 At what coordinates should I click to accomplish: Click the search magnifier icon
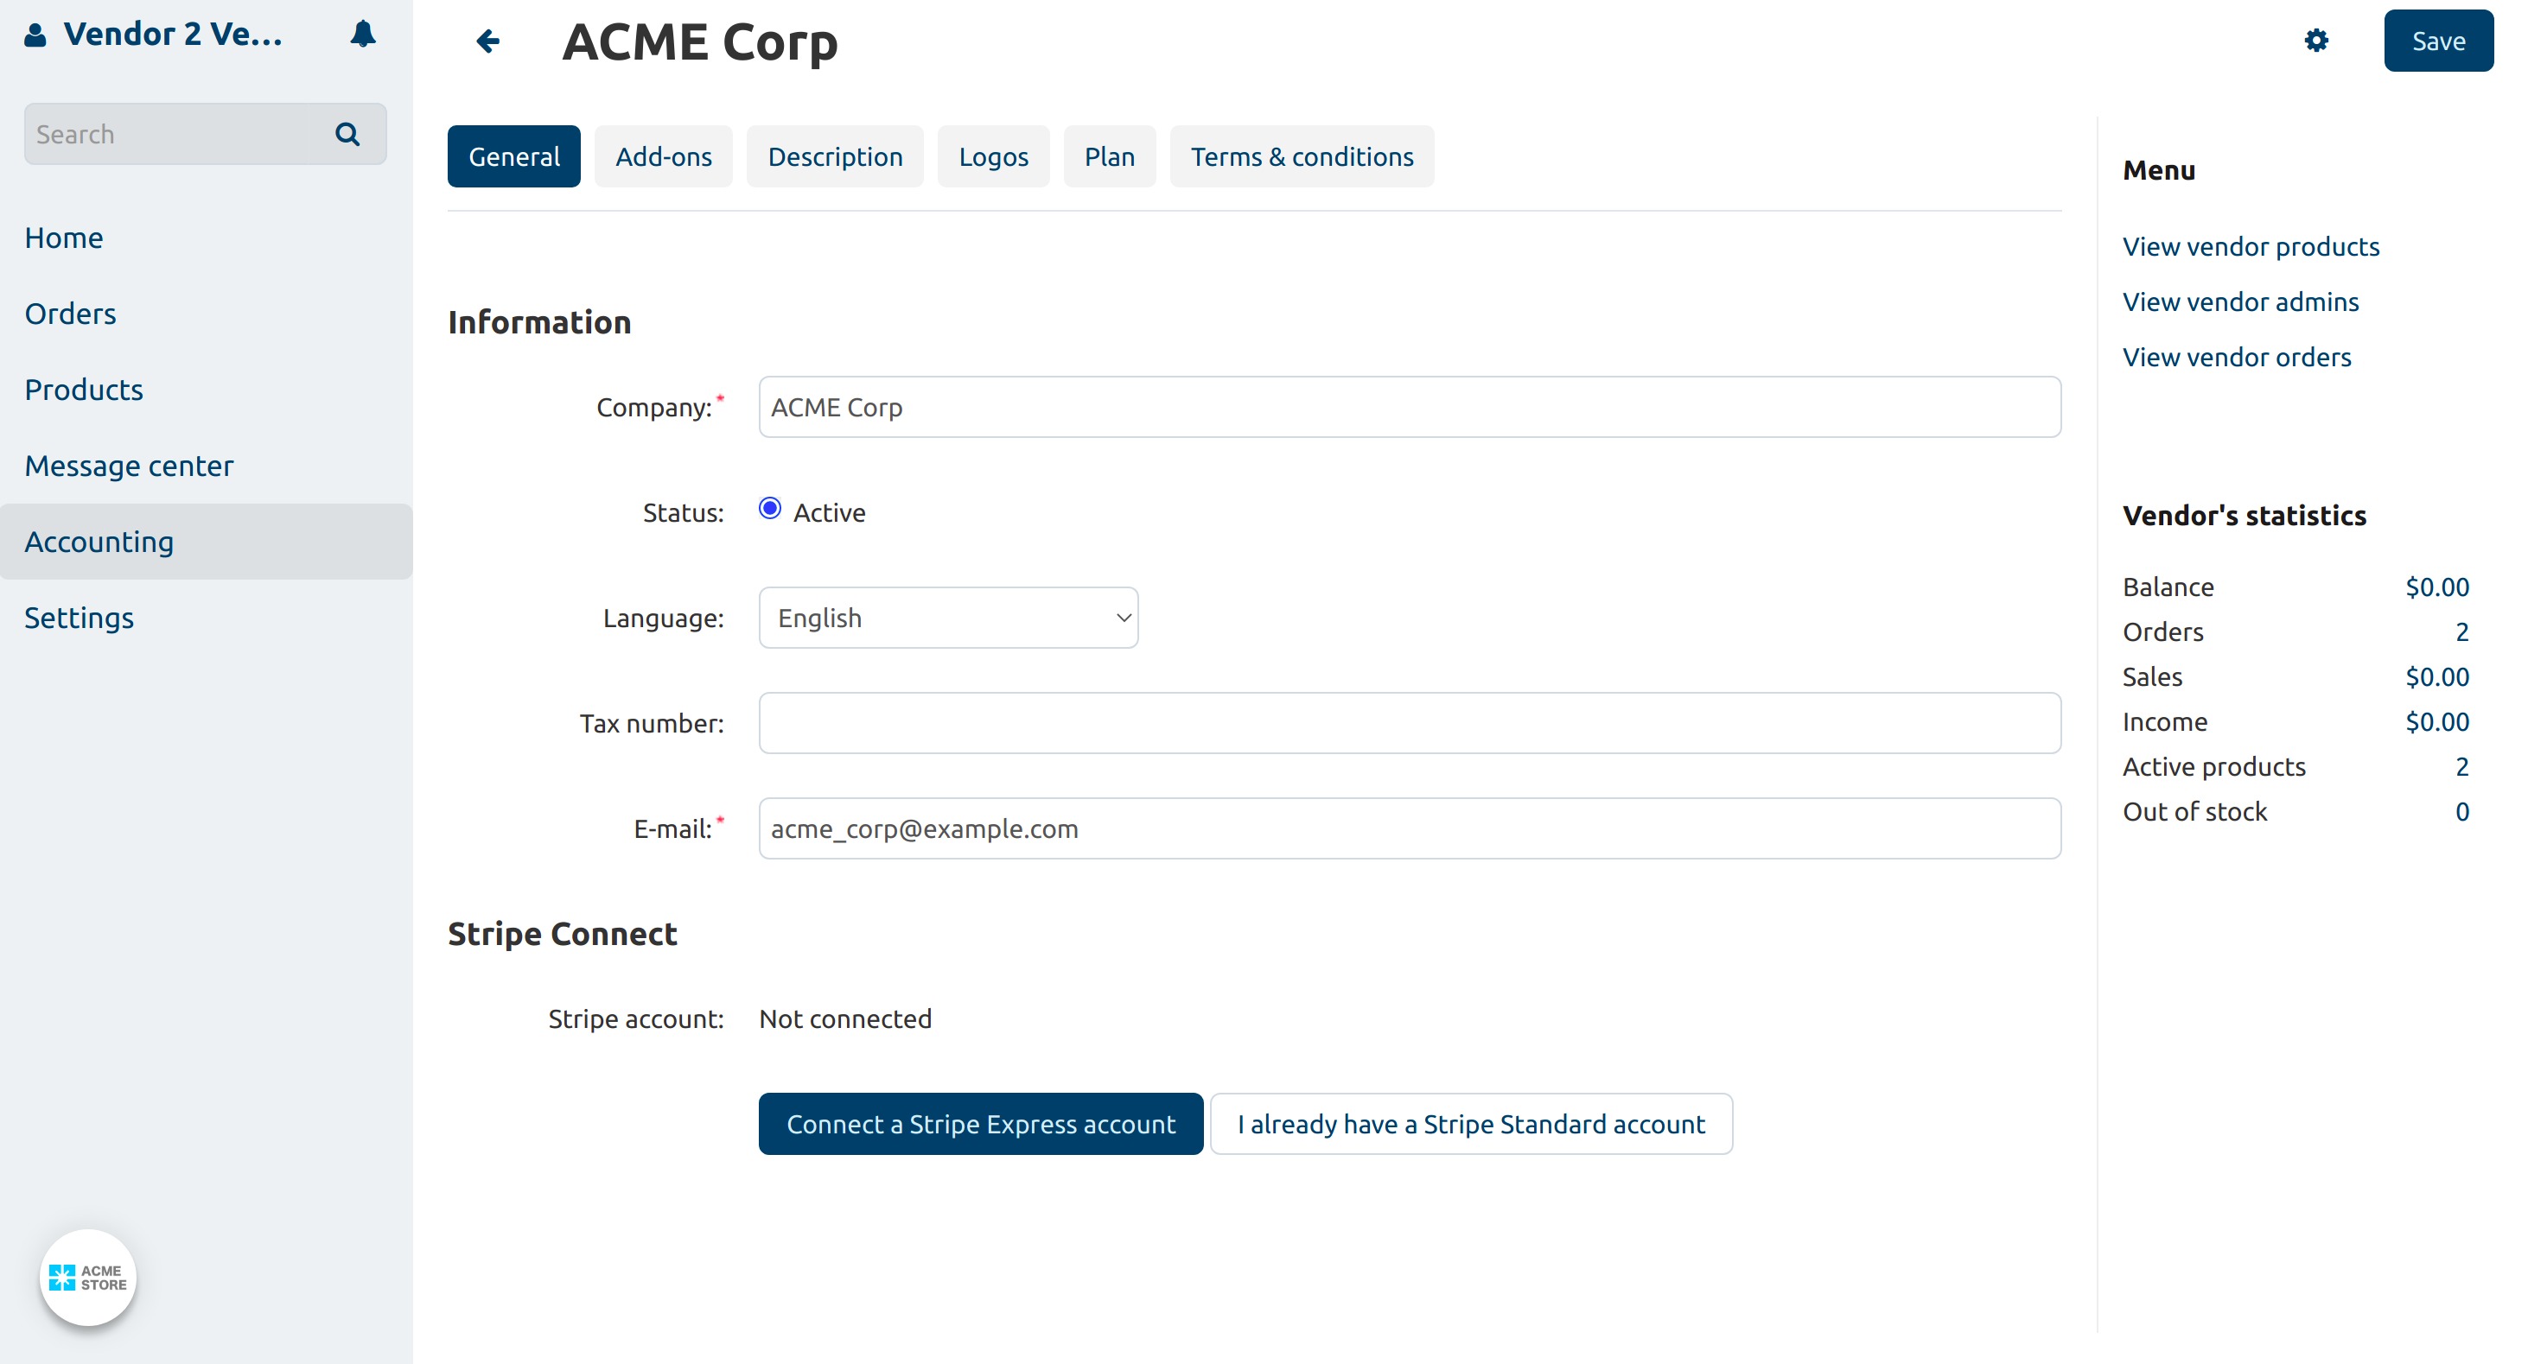point(347,135)
